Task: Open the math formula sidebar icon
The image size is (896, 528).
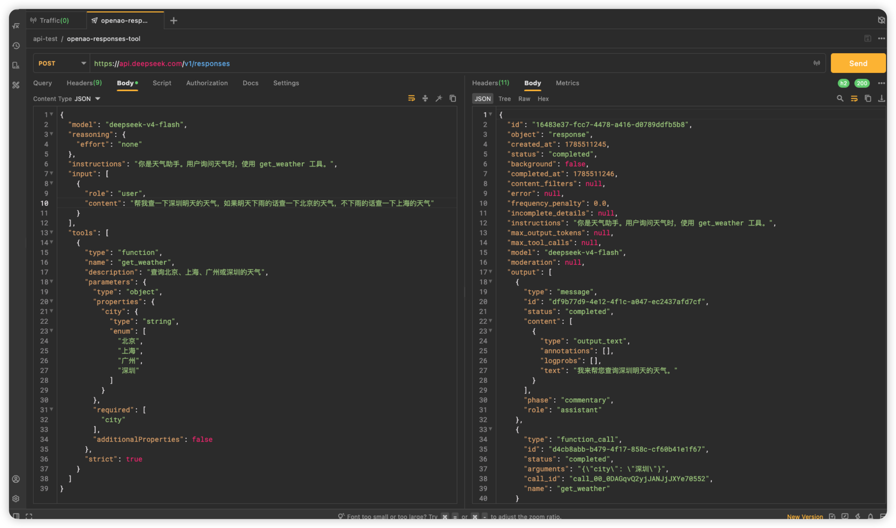Action: tap(16, 26)
